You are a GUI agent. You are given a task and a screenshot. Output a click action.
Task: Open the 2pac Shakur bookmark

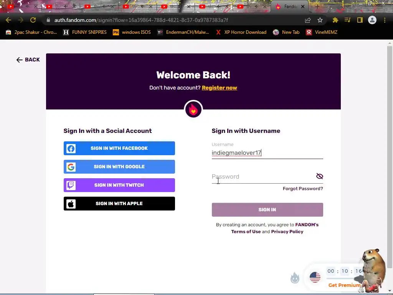[x=31, y=32]
